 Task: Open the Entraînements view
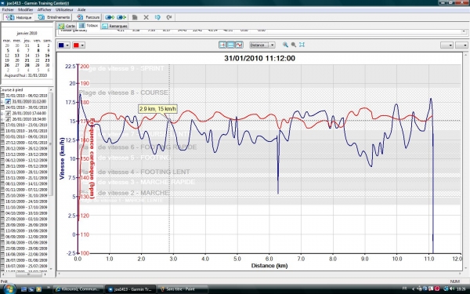click(x=54, y=17)
